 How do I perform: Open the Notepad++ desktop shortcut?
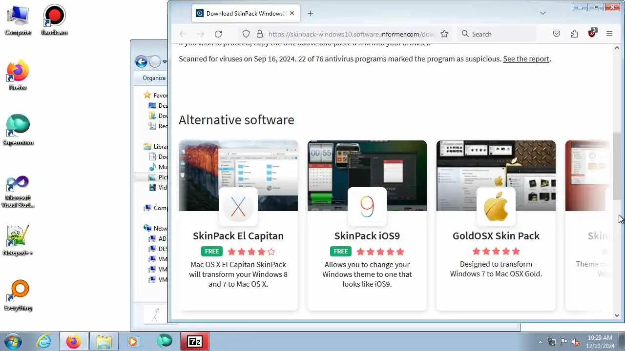18,240
